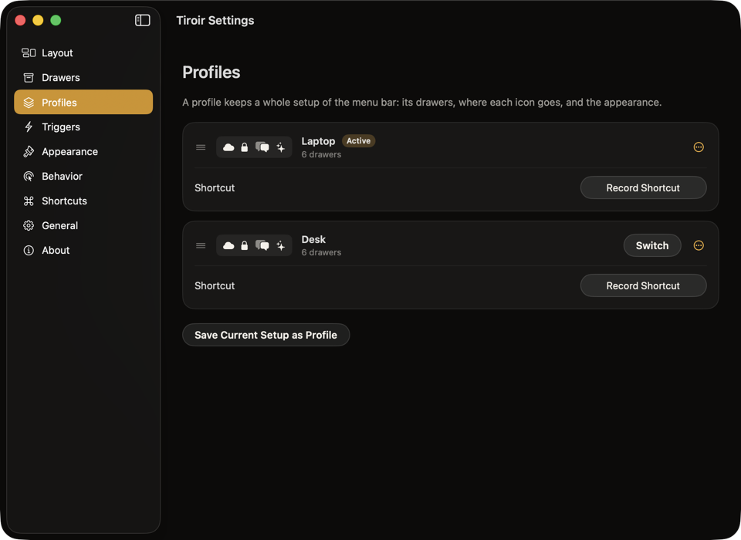The image size is (741, 540).
Task: Open the General settings label
Action: [x=59, y=226]
